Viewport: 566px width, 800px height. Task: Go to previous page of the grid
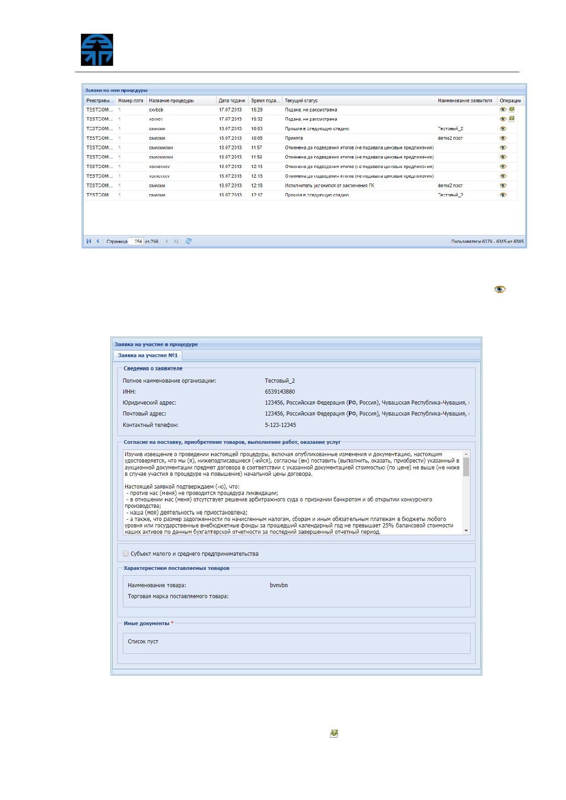click(97, 241)
